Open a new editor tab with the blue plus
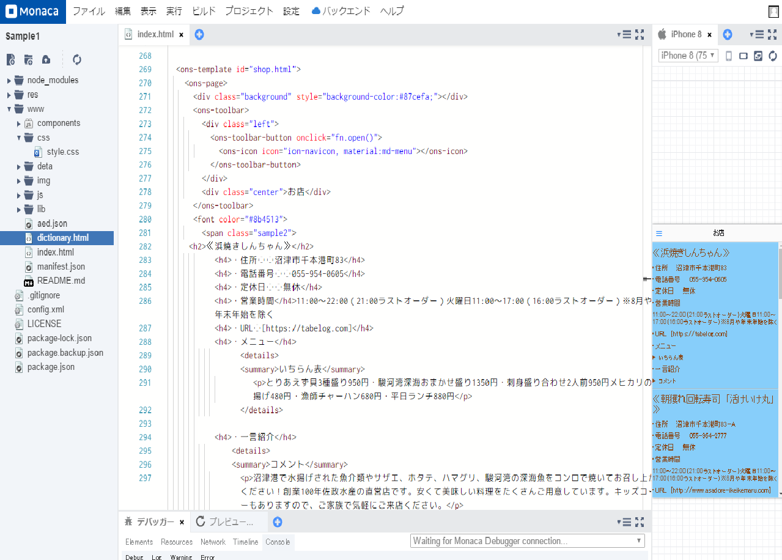The height and width of the screenshot is (560, 782). click(x=199, y=35)
